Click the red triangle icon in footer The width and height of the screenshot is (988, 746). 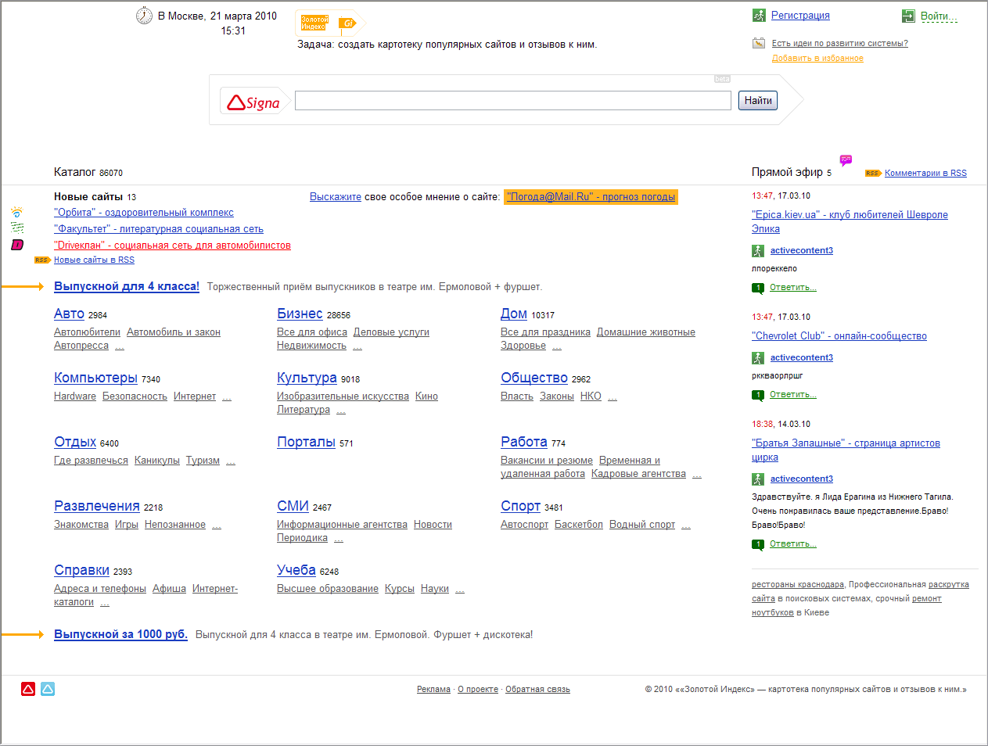28,689
